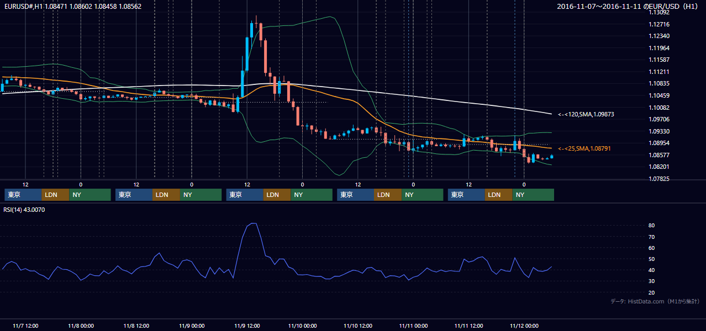Viewport: 706px width, 331px height.
Task: Click the 1.09706 axis value
Action: pyautogui.click(x=659, y=119)
